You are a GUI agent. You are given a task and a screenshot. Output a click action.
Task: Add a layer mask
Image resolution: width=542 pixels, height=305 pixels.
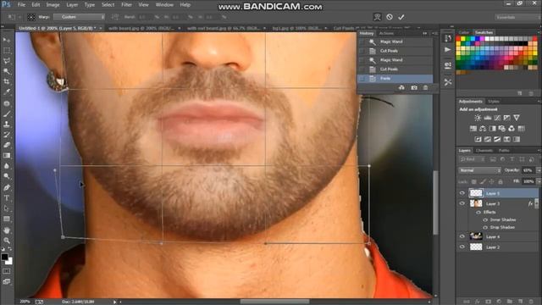pos(488,302)
